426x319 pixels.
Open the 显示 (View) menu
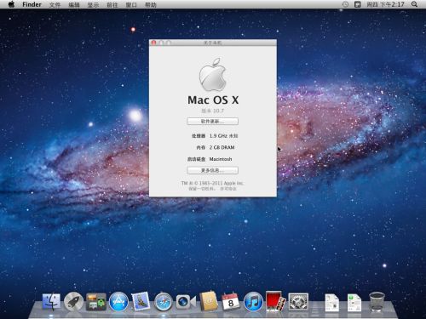pyautogui.click(x=93, y=5)
